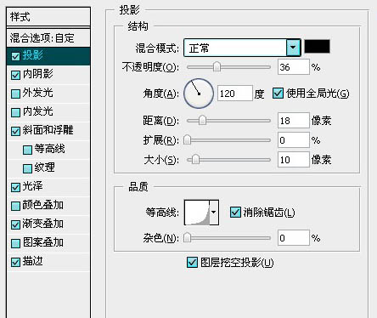This screenshot has width=377, height=318.
Task: Toggle 使用全局光 checkbox
Action: coord(278,94)
